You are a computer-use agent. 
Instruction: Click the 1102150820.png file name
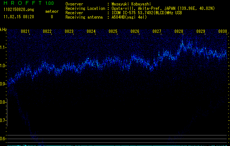pyautogui.click(x=19, y=10)
